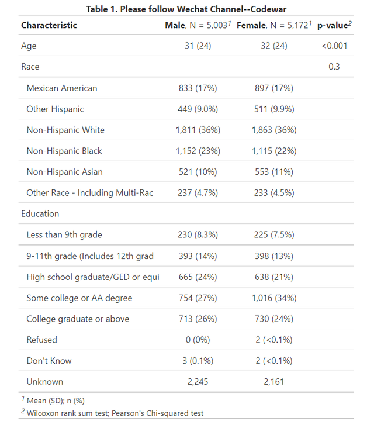Viewport: 374px width, 428px height.
Task: Select the Non-Hispanic Black row label
Action: pyautogui.click(x=64, y=151)
